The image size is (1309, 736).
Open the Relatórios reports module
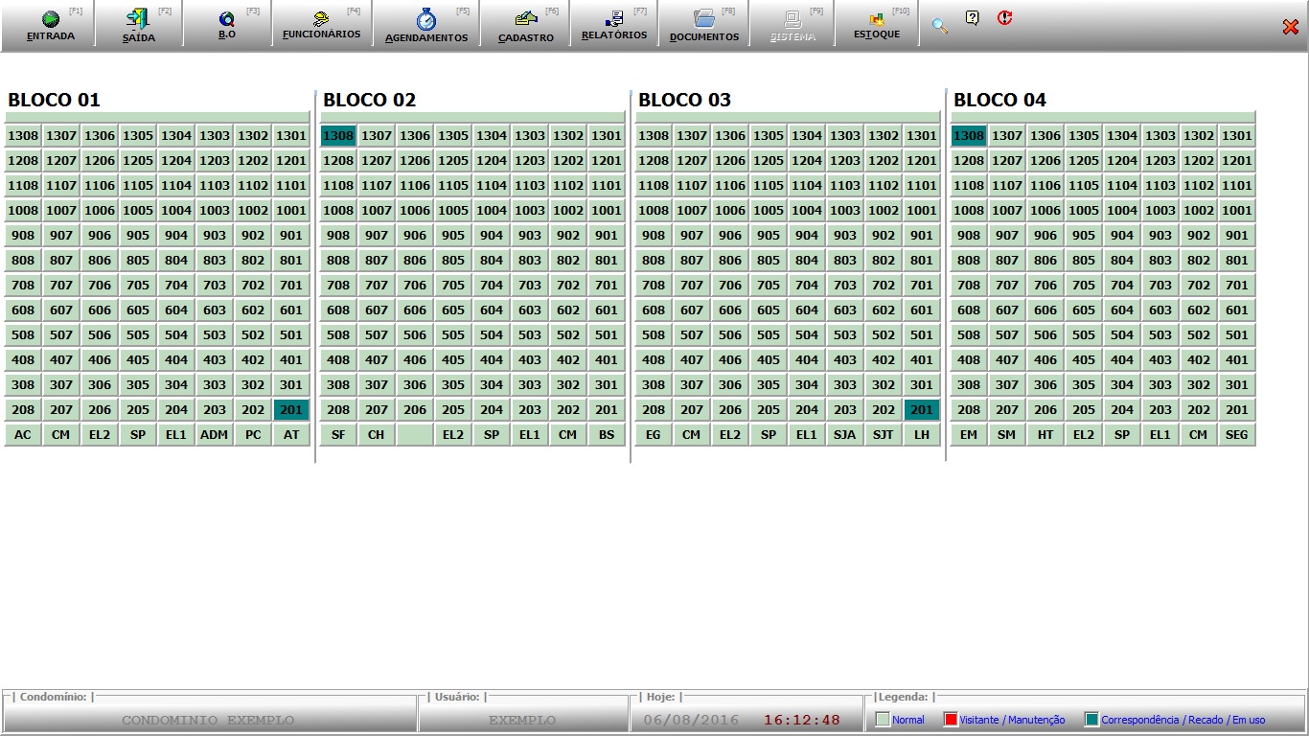point(614,25)
